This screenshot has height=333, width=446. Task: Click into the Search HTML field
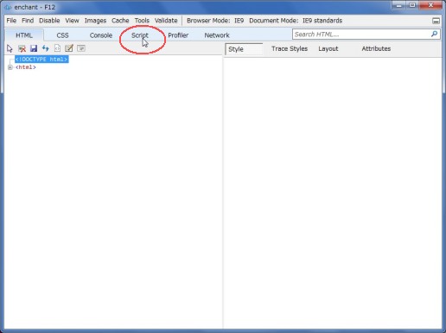pos(361,35)
